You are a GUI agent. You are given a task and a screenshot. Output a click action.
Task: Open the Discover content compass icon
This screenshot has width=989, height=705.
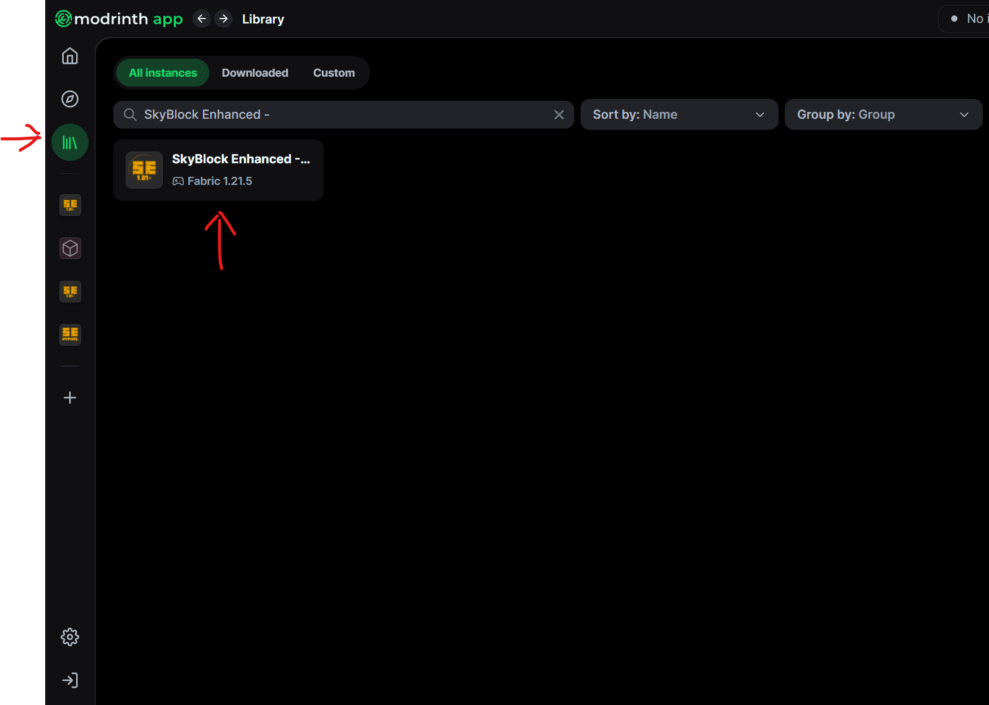[70, 99]
